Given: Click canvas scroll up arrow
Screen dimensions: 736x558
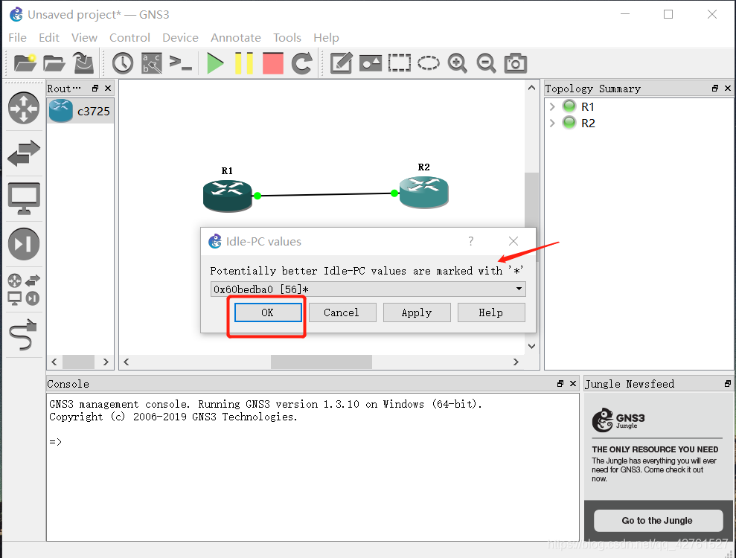Looking at the screenshot, I should point(531,88).
